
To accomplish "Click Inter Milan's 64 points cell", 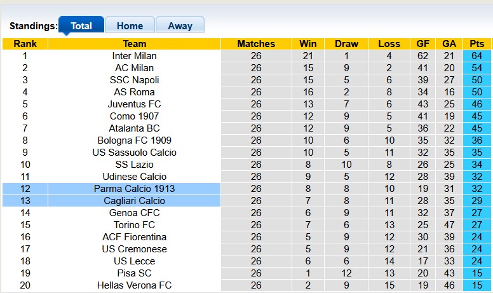I will click(476, 56).
